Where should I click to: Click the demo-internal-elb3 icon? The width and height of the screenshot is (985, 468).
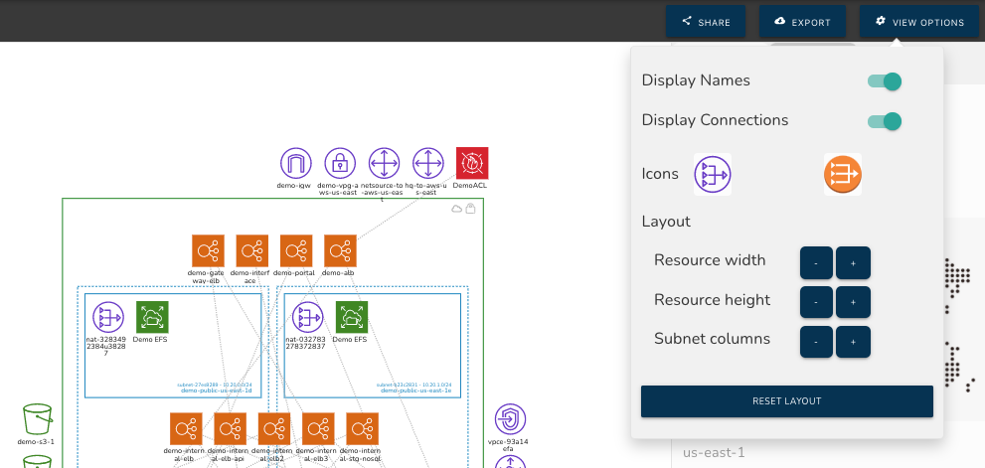click(318, 429)
